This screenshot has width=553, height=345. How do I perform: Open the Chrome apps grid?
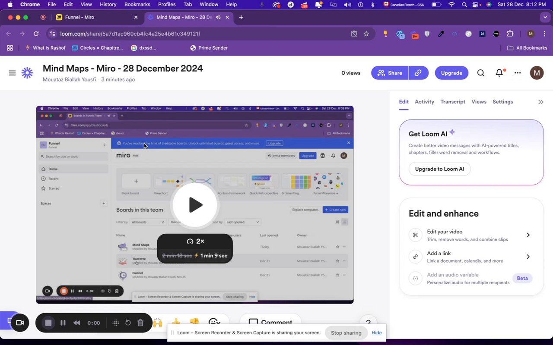pos(10,48)
